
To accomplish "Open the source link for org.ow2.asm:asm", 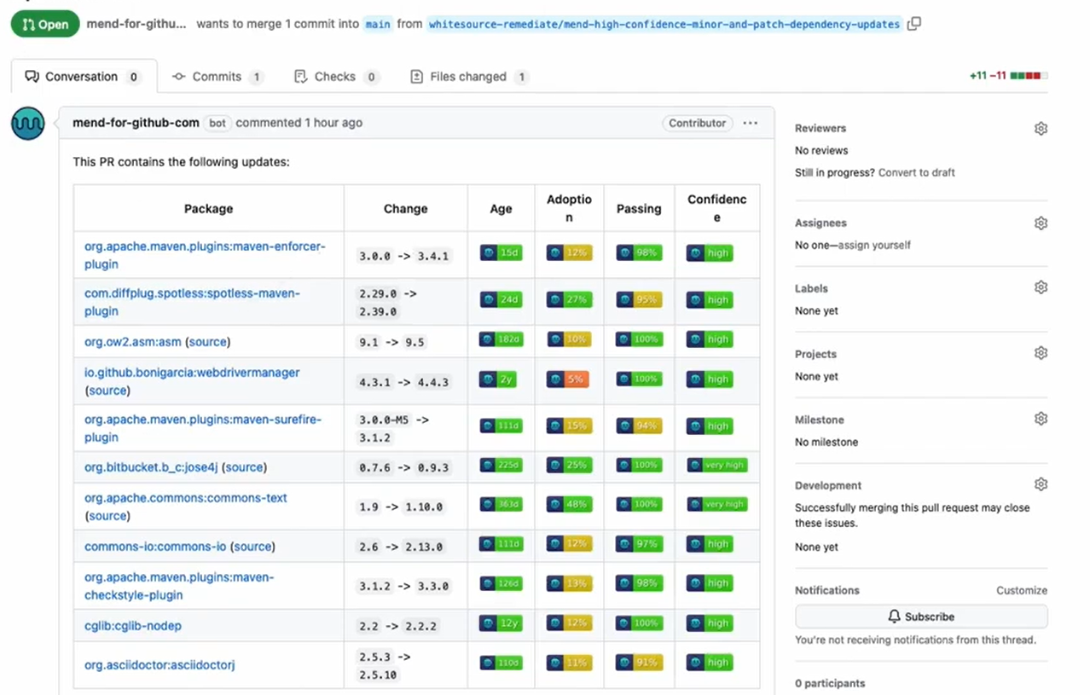I will 208,342.
